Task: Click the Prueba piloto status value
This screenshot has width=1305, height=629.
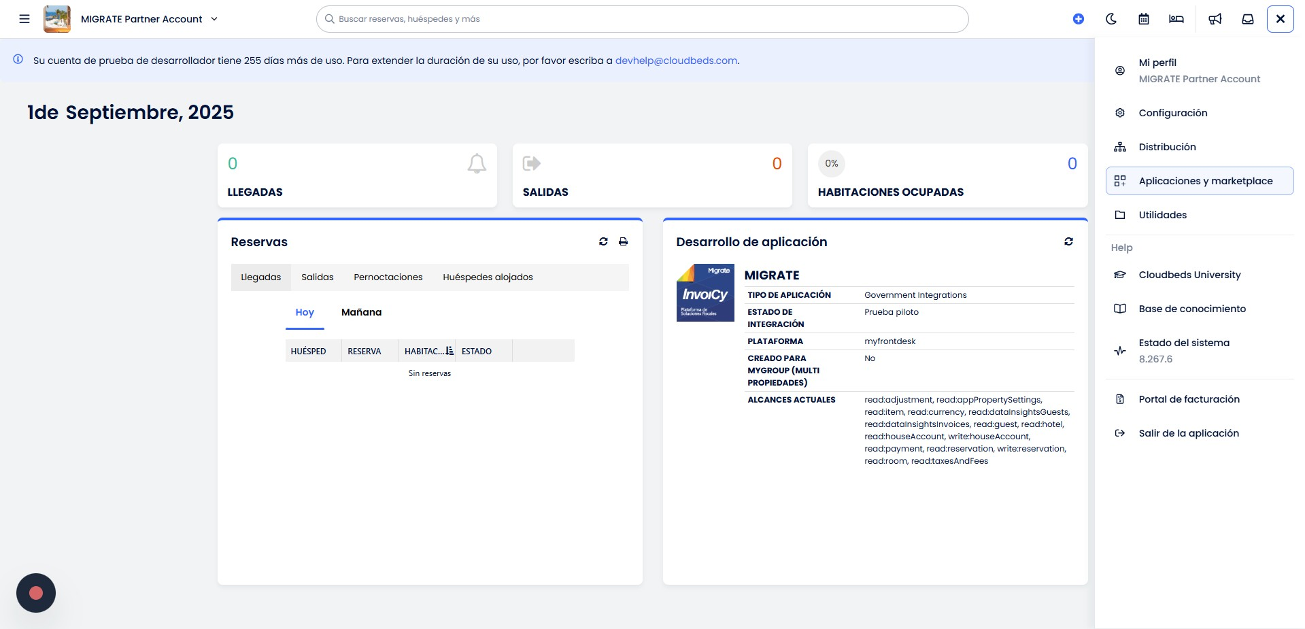Action: click(892, 312)
